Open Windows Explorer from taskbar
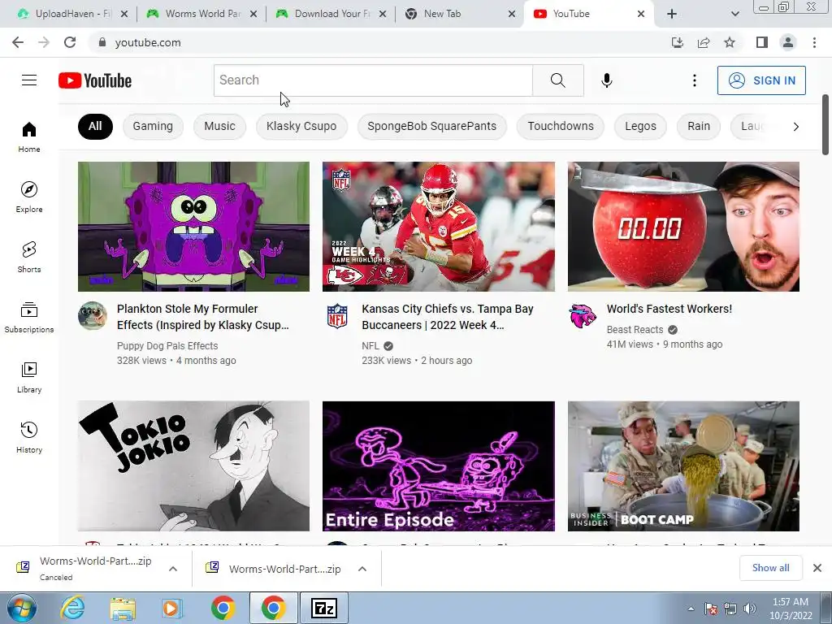832x624 pixels. click(123, 608)
